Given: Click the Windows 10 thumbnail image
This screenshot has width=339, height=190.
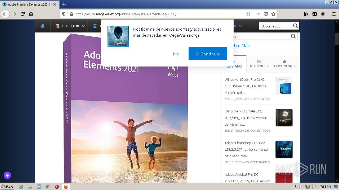Looking at the screenshot, I should 284,86.
